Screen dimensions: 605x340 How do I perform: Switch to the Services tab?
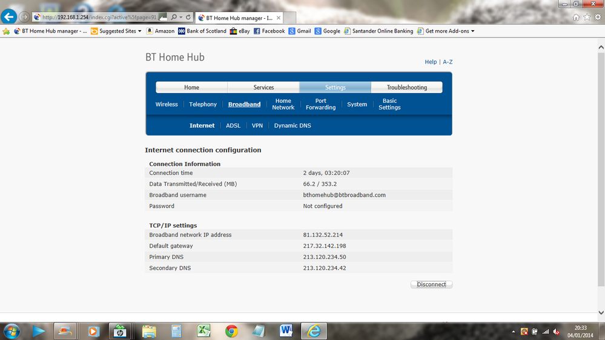(x=263, y=88)
